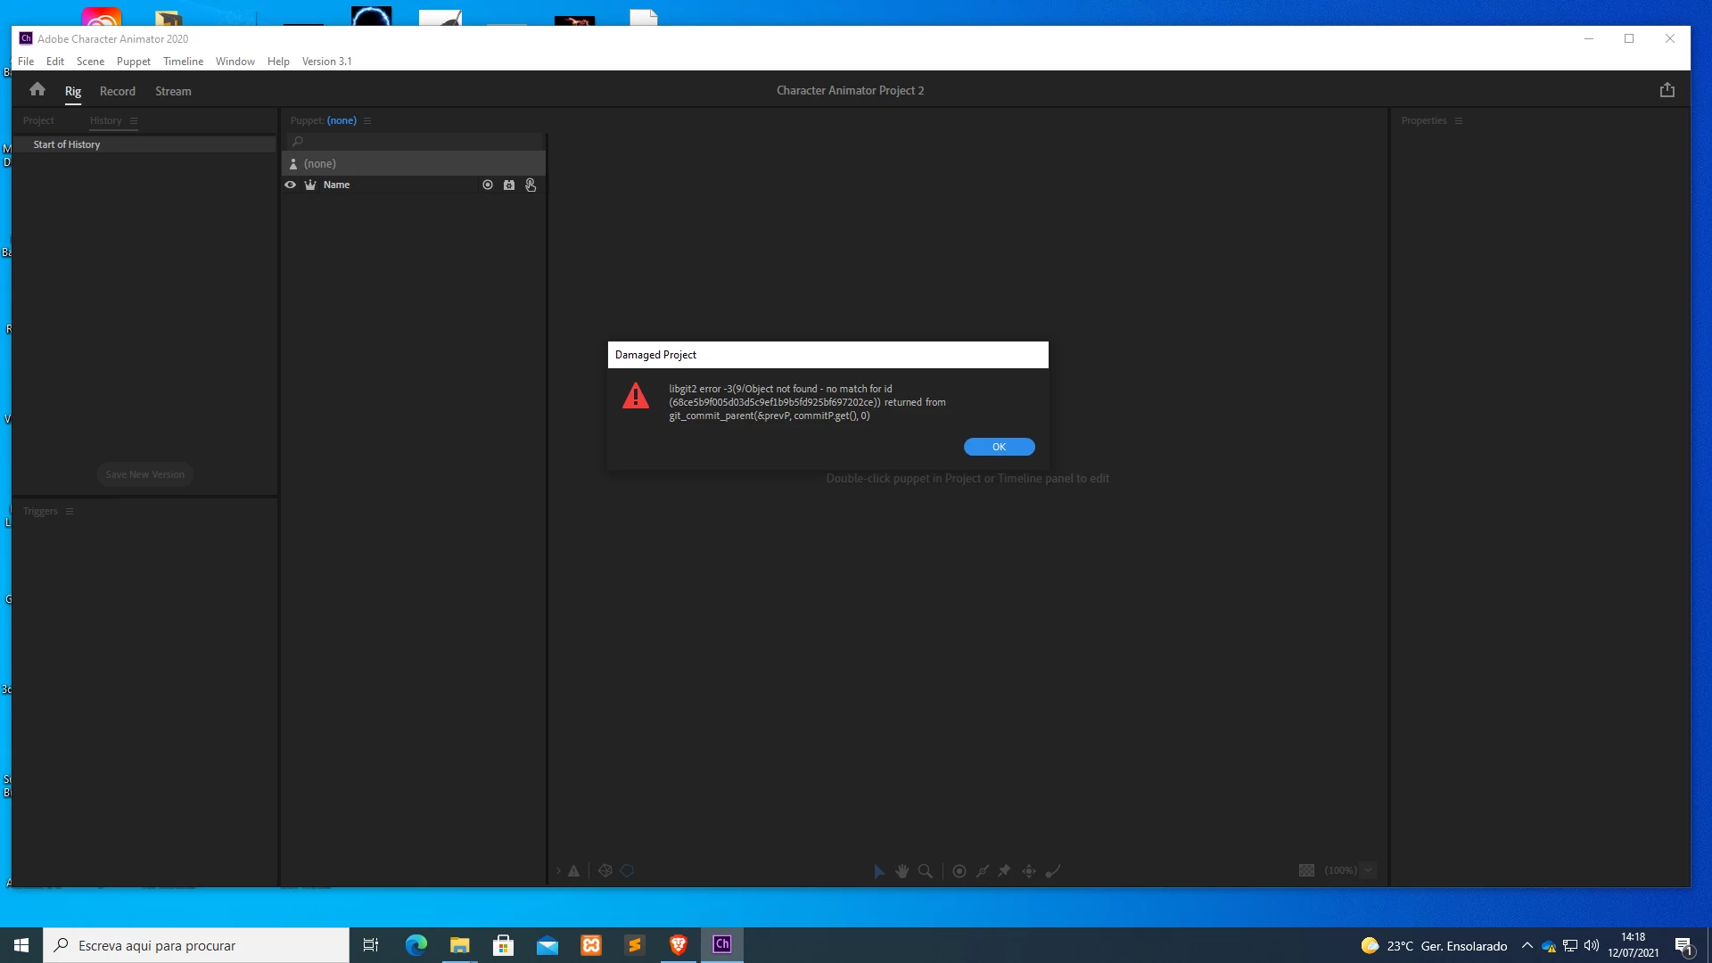Click the Home icon

[x=37, y=89]
